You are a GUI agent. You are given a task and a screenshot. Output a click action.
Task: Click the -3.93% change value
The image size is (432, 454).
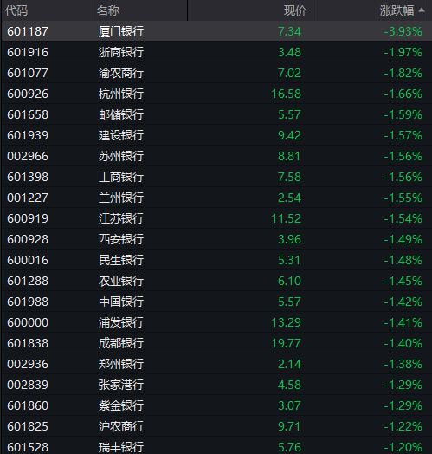coord(403,31)
